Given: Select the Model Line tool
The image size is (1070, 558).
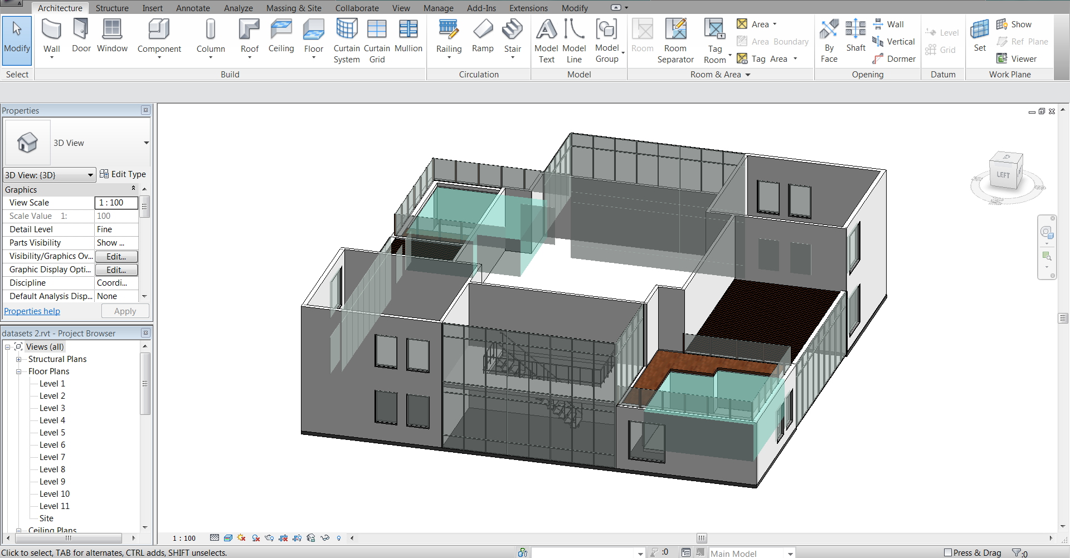Looking at the screenshot, I should [574, 41].
